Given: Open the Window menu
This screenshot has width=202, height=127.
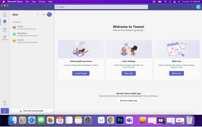Looking at the screenshot, I should (42, 2).
